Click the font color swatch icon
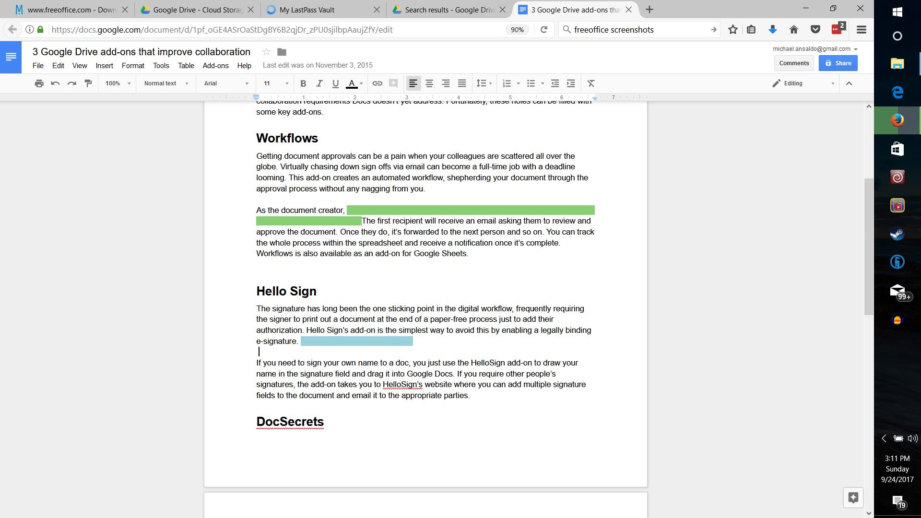 (x=352, y=83)
